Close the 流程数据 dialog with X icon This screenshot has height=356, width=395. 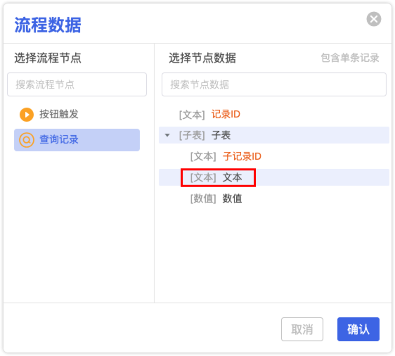pyautogui.click(x=374, y=19)
